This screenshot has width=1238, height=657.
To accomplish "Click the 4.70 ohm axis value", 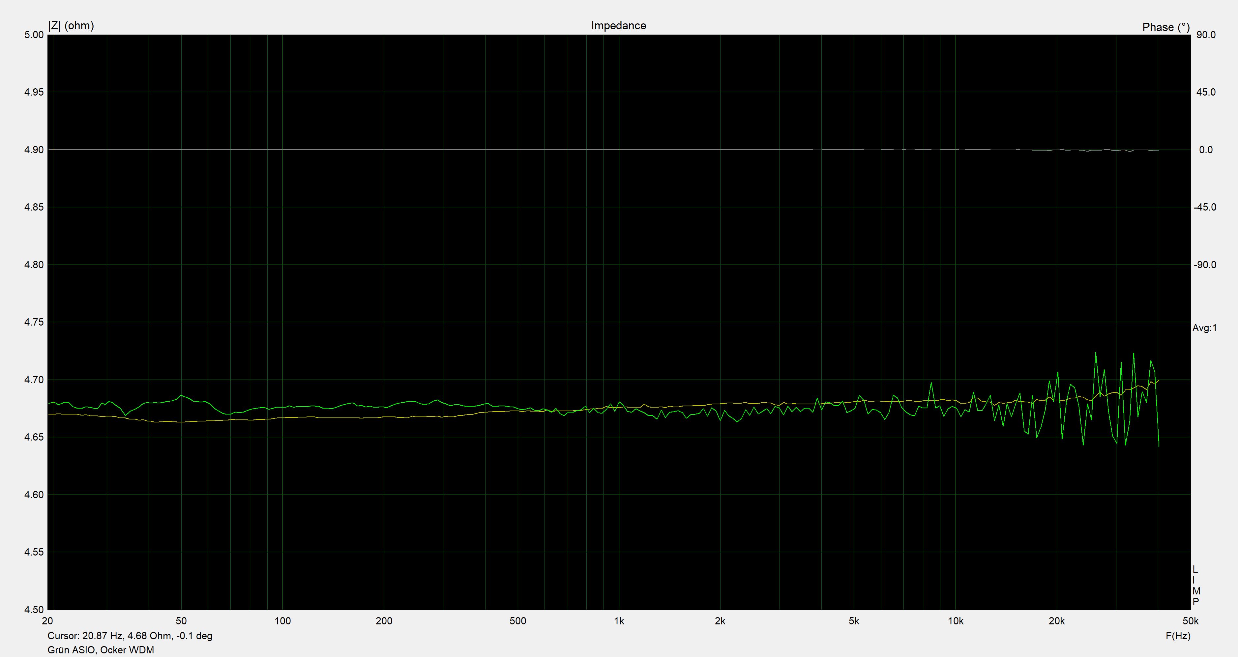I will pos(34,380).
